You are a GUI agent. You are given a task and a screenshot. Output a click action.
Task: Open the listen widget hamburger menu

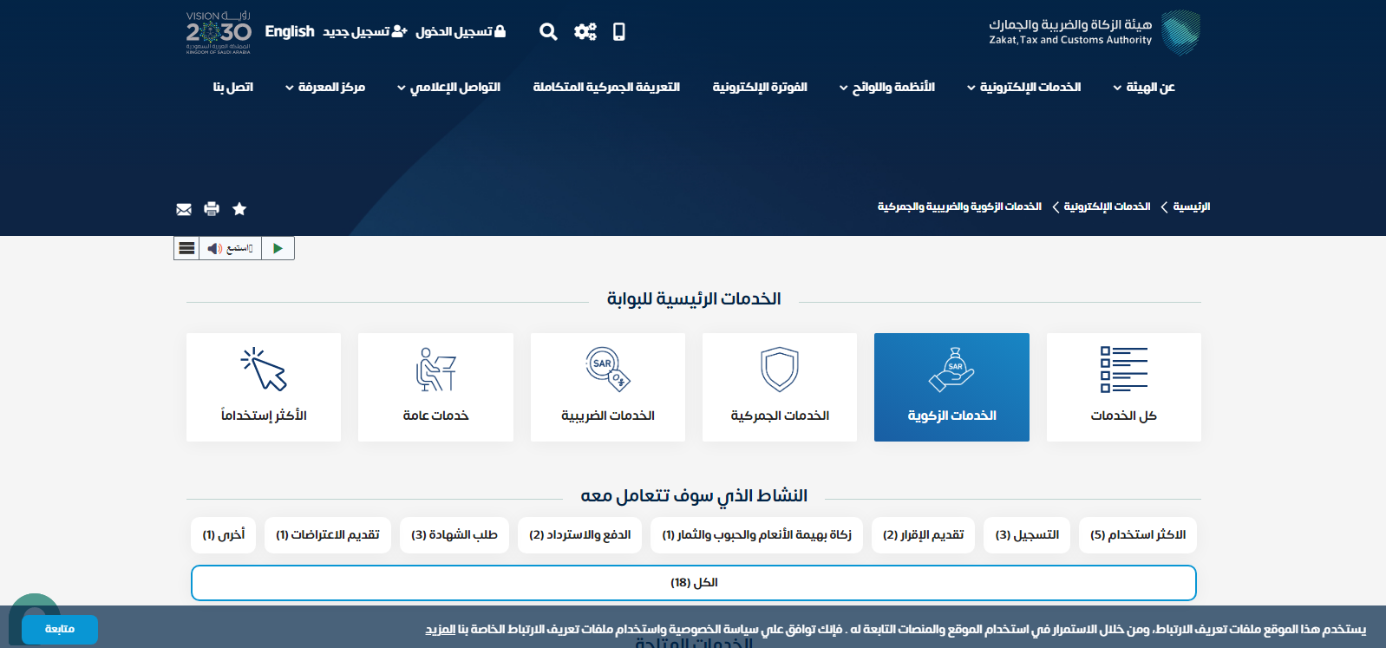[x=186, y=248]
